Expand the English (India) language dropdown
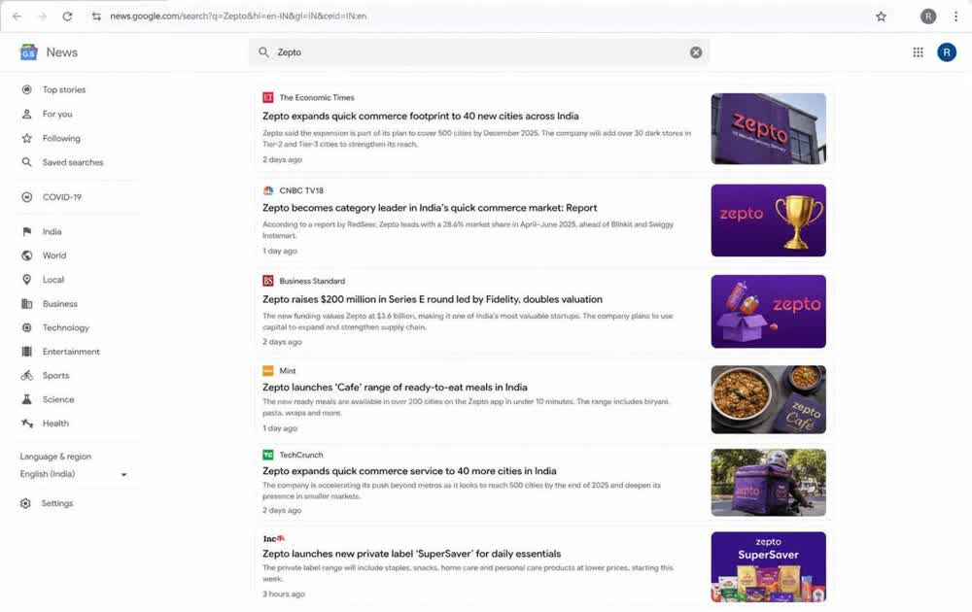This screenshot has height=612, width=972. [x=74, y=474]
